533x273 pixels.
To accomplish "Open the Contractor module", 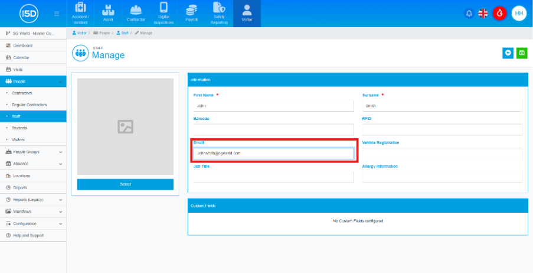I will click(x=136, y=14).
